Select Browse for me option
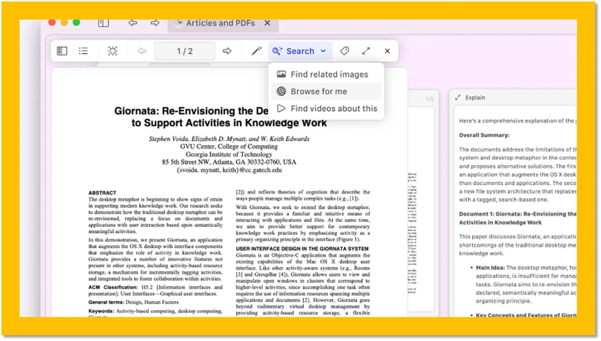 318,91
